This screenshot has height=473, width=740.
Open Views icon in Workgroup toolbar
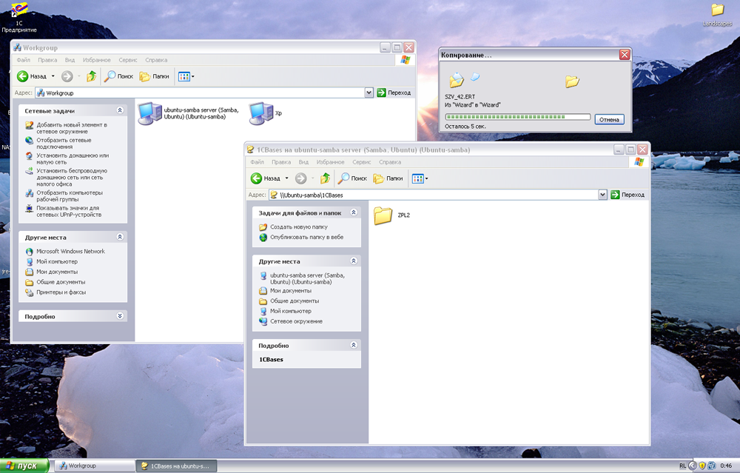tap(184, 76)
